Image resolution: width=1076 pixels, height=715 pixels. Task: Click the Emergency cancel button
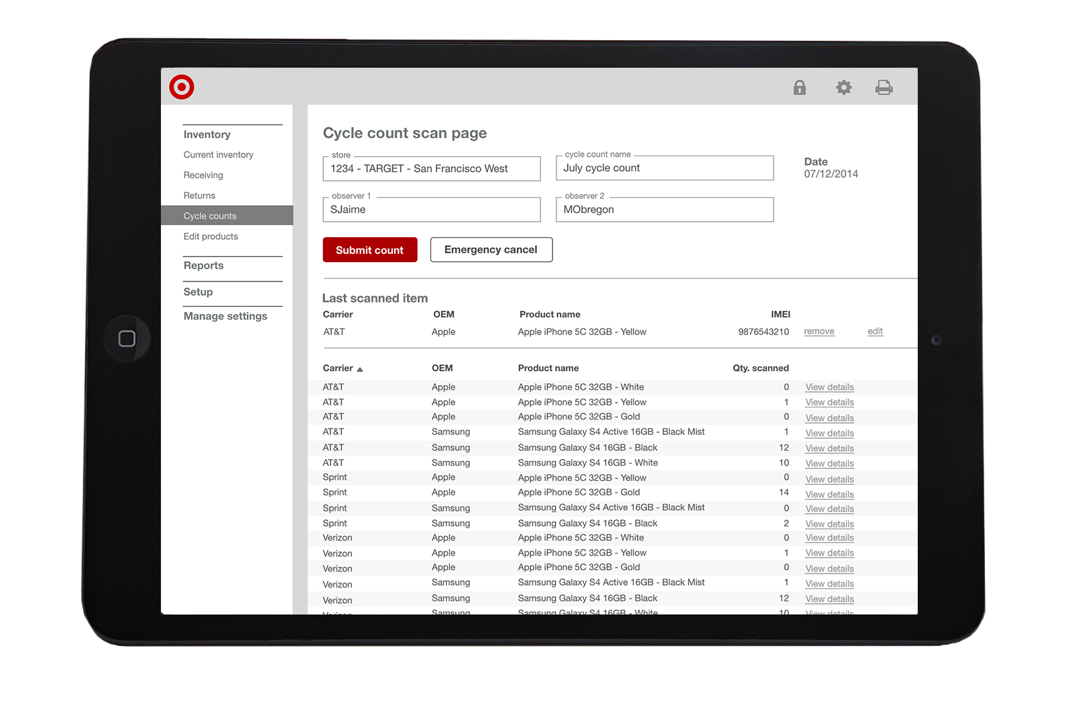491,250
